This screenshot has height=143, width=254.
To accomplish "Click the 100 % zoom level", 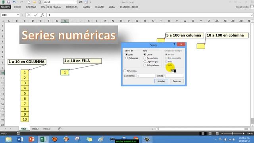I will [250, 133].
